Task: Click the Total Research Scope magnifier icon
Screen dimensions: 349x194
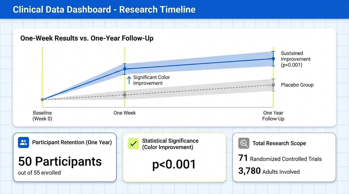Action: pos(244,143)
